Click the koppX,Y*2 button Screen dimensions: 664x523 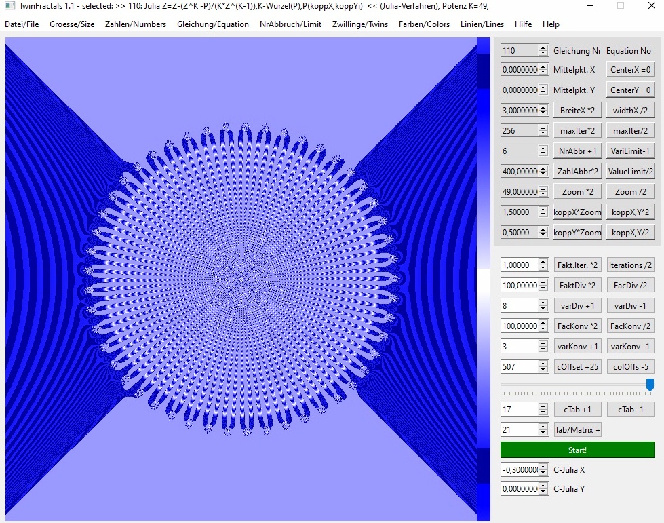point(631,212)
